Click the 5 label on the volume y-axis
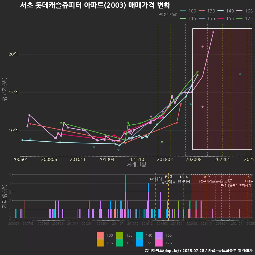The image size is (255, 255). (10, 175)
